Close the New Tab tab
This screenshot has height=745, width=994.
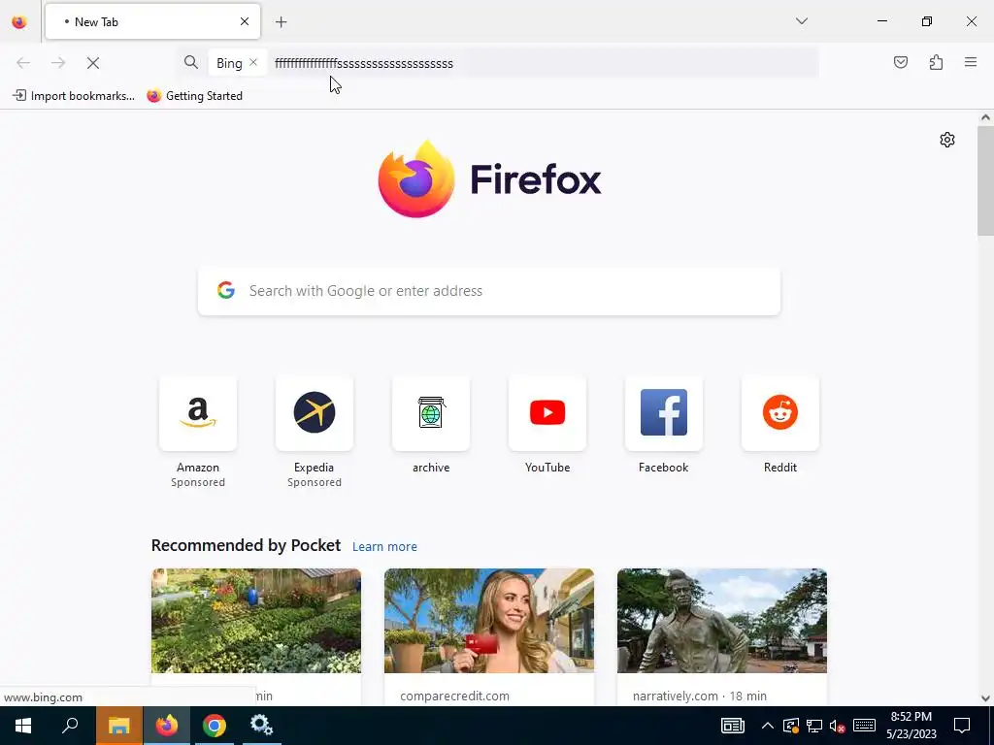[x=244, y=21]
